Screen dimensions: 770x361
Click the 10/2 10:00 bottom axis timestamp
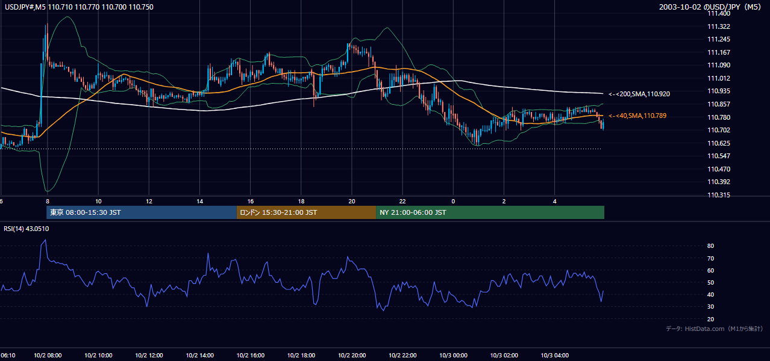(98, 355)
